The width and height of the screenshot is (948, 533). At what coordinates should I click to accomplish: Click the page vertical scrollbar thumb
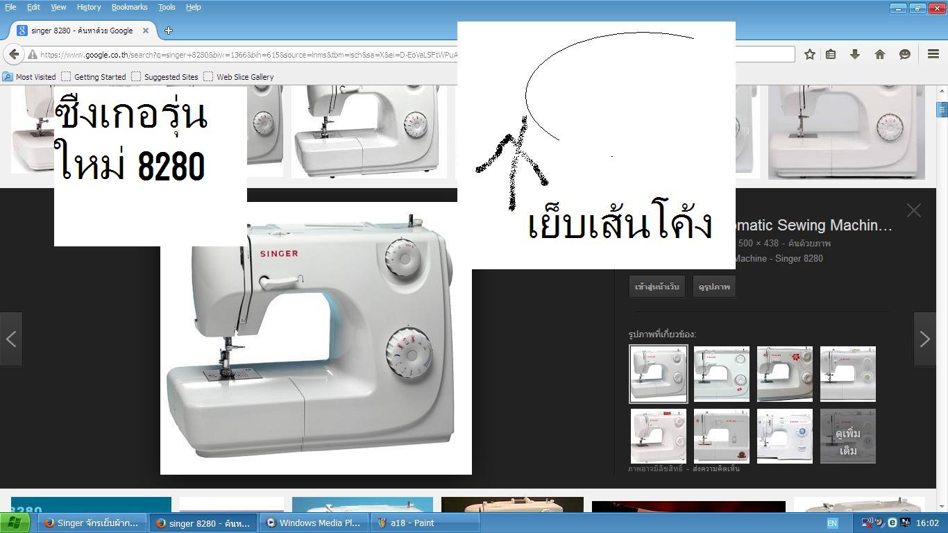[942, 110]
